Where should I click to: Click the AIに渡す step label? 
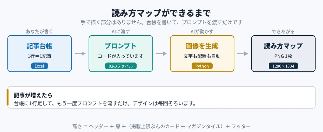click(x=121, y=32)
